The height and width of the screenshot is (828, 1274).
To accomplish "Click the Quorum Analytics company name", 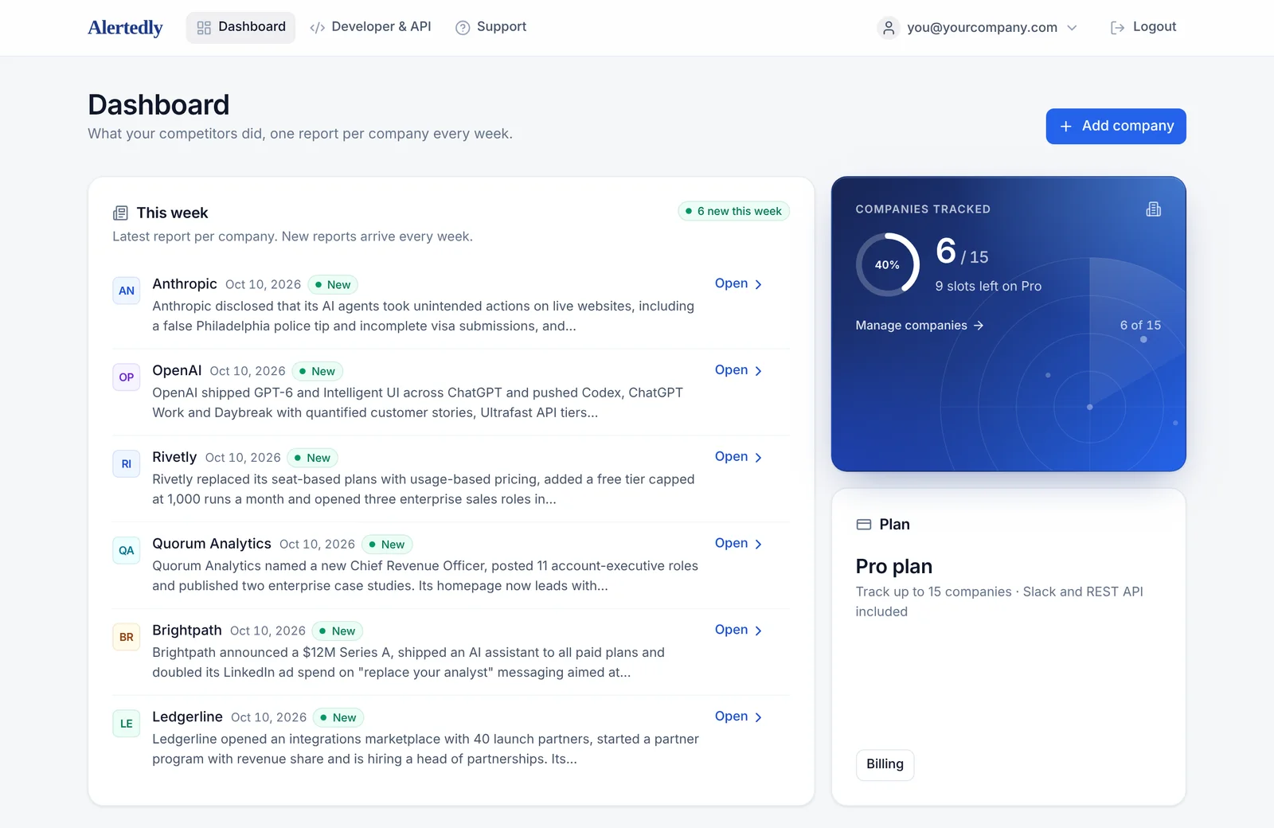I will click(x=212, y=544).
